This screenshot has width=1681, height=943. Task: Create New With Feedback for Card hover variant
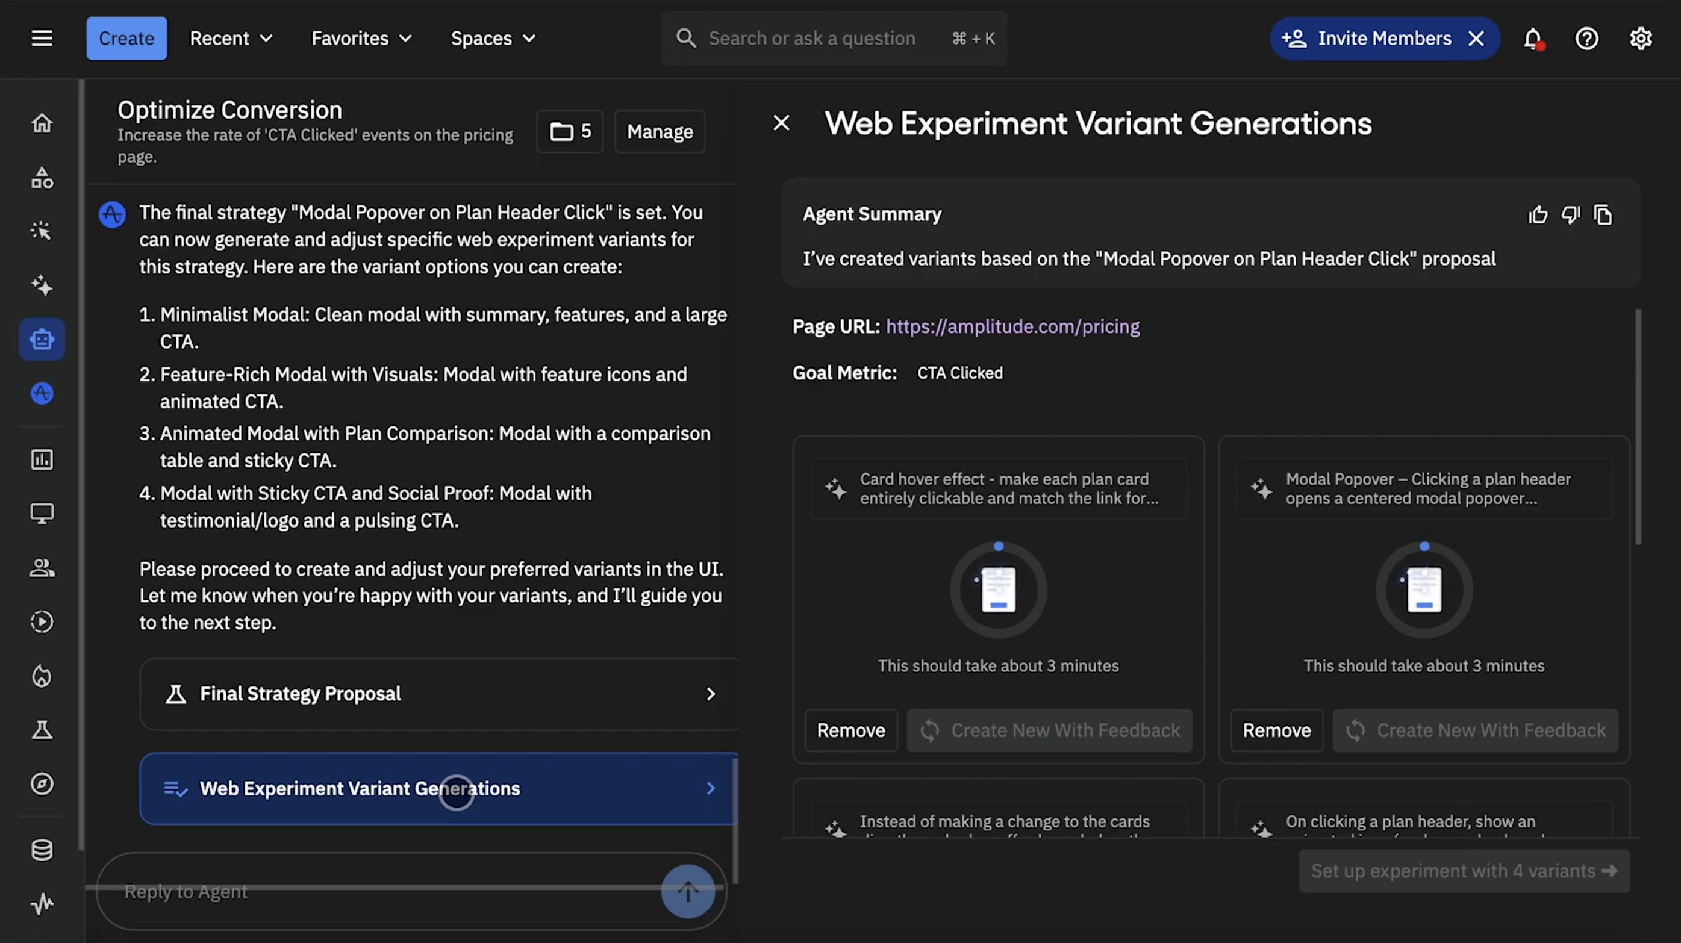(x=1049, y=730)
